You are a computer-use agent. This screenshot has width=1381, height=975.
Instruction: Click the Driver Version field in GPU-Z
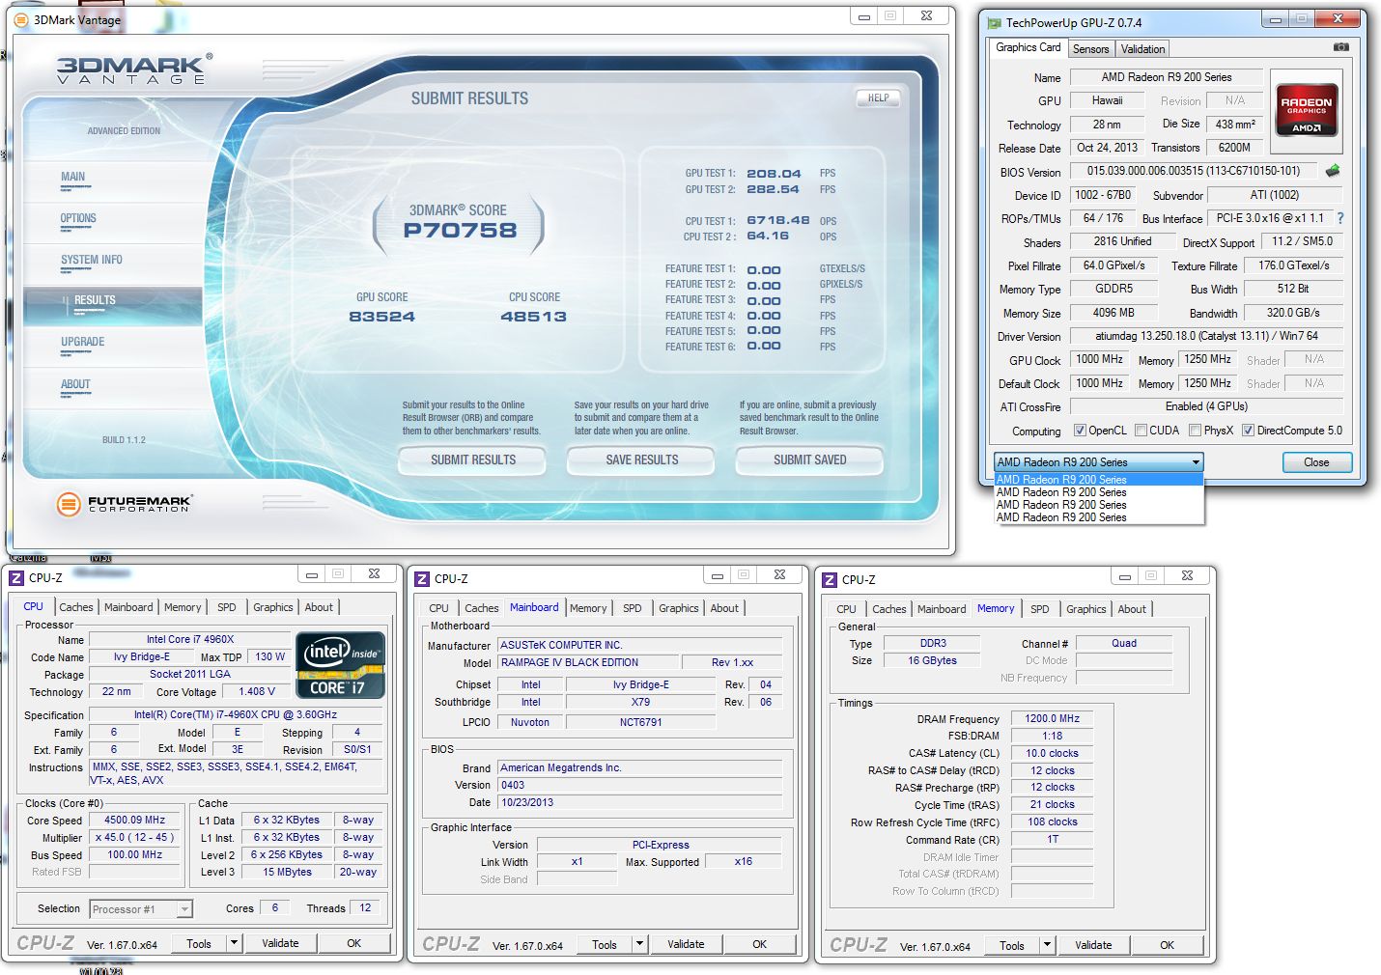click(1206, 336)
